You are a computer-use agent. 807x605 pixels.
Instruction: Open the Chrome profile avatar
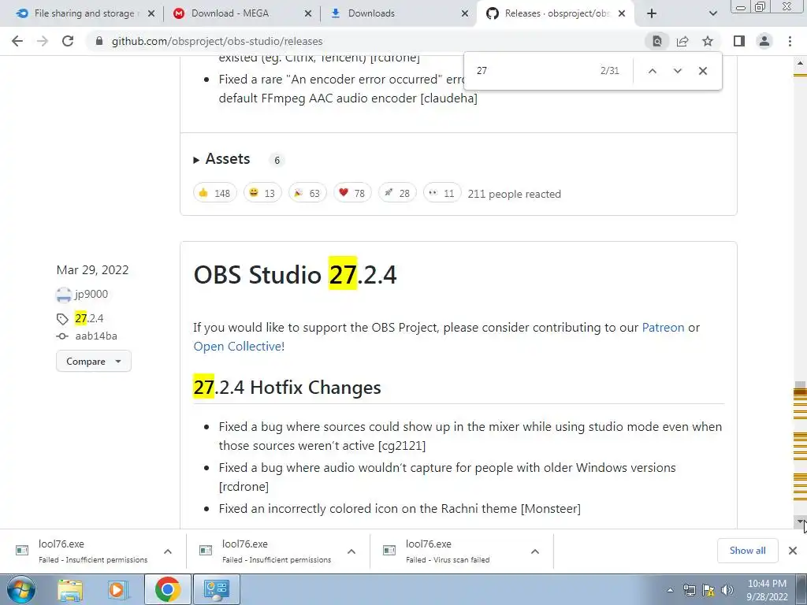pos(764,41)
